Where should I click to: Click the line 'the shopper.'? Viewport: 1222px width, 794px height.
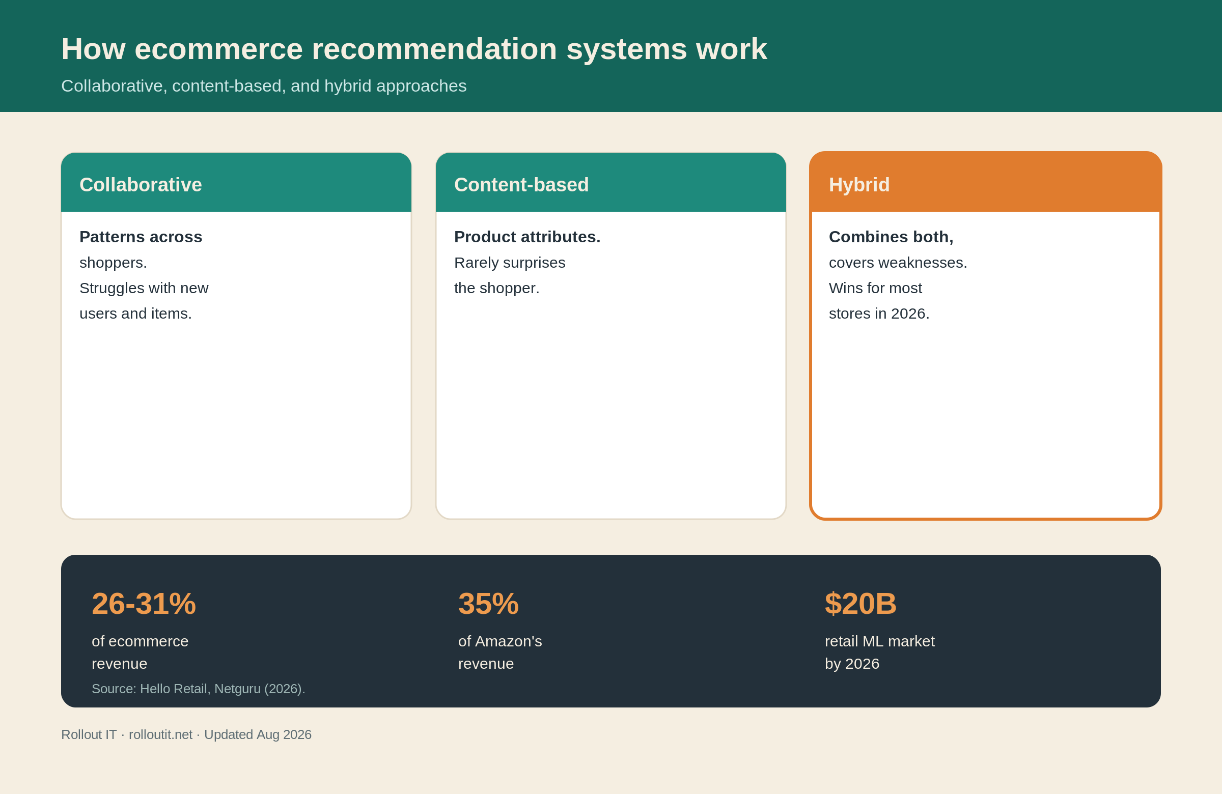tap(497, 288)
